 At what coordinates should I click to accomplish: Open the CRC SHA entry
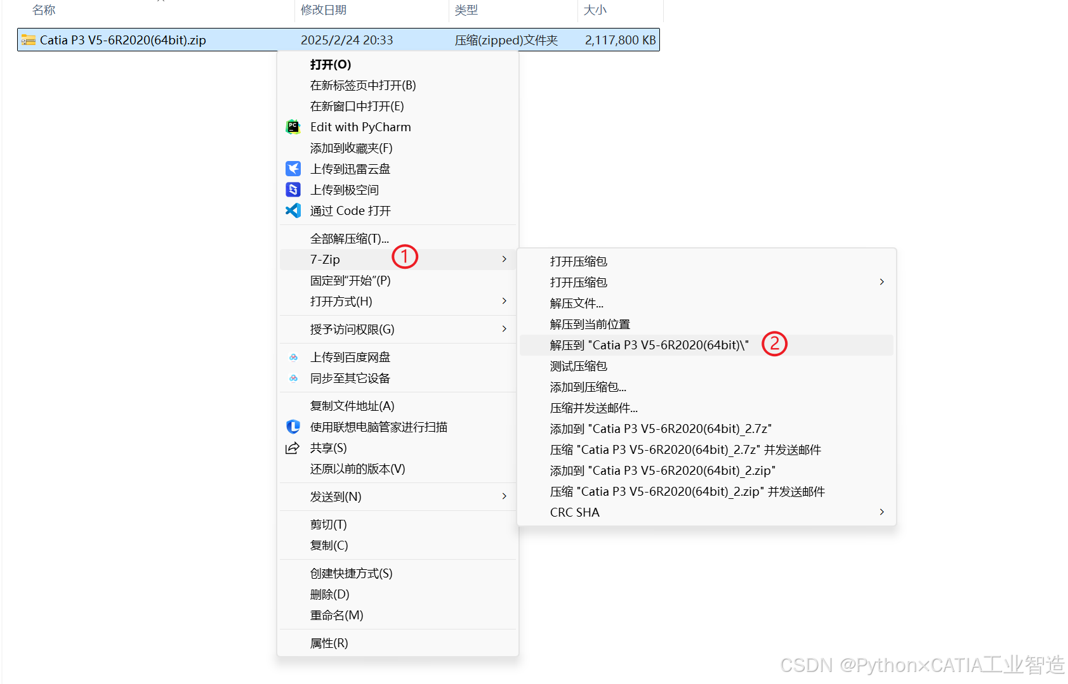tap(706, 512)
